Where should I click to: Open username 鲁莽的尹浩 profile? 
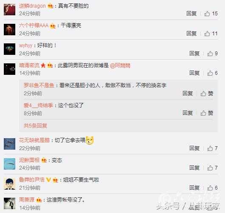click(x=32, y=180)
